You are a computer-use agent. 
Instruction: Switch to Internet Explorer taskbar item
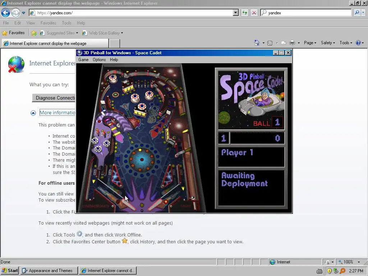(x=108, y=271)
